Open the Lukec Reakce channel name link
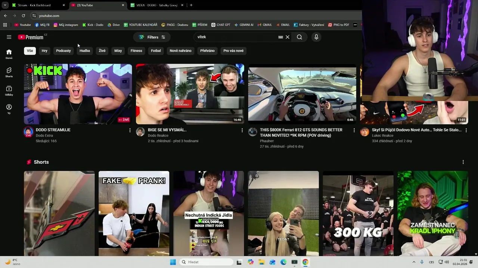This screenshot has height=268, width=478. pyautogui.click(x=383, y=135)
